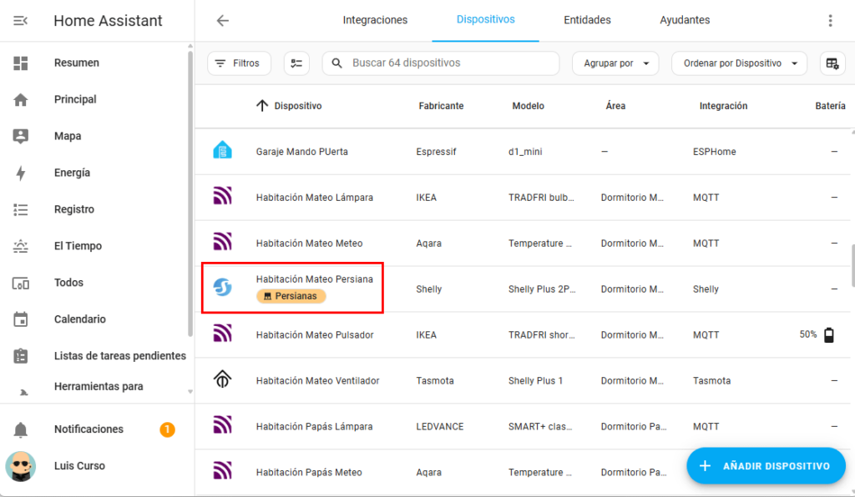
Task: Open Mapa in the sidebar
Action: pyautogui.click(x=68, y=136)
